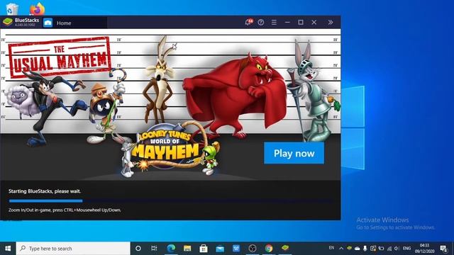The height and width of the screenshot is (255, 454).
Task: Close the BlueStacks window
Action: (314, 22)
